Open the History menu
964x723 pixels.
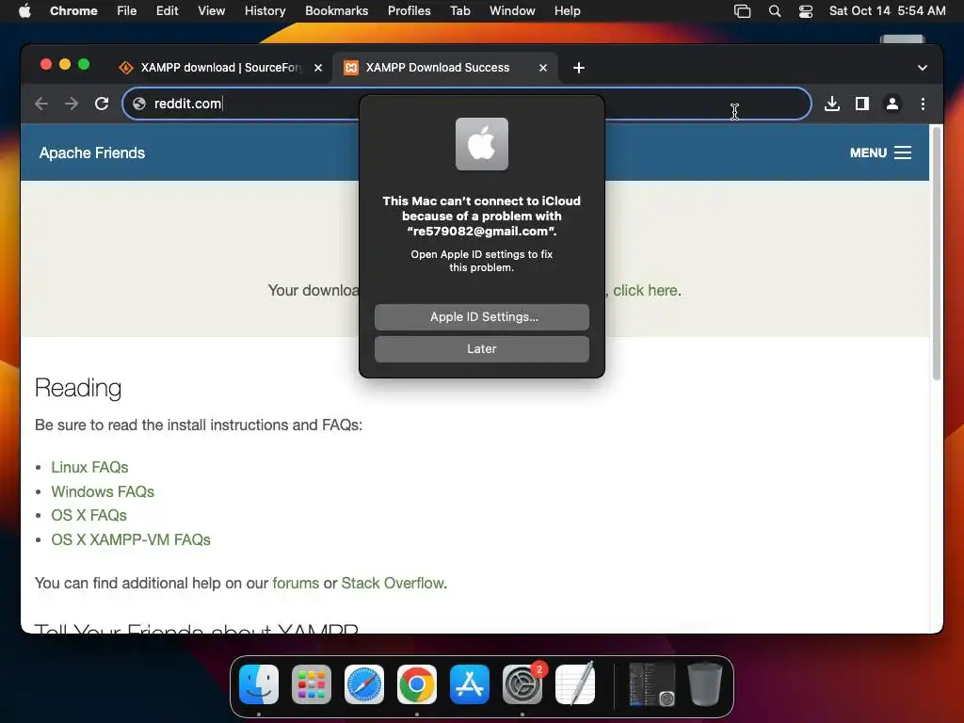click(x=265, y=11)
